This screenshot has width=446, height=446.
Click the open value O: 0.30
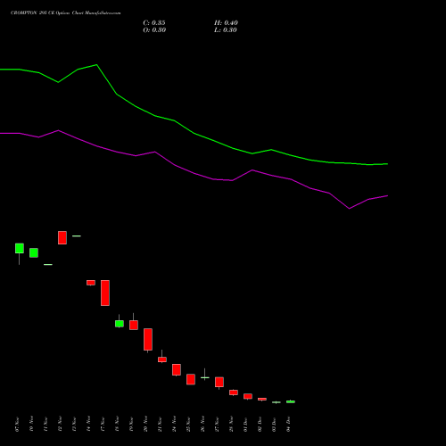(154, 30)
